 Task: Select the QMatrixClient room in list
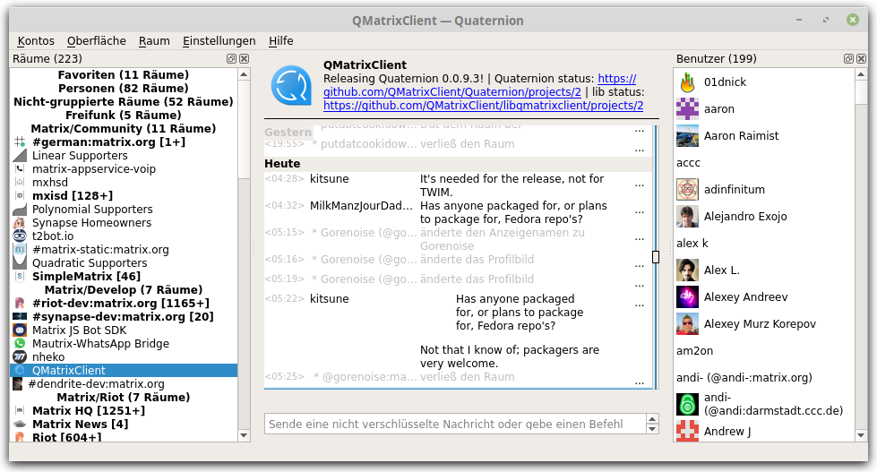(x=123, y=370)
